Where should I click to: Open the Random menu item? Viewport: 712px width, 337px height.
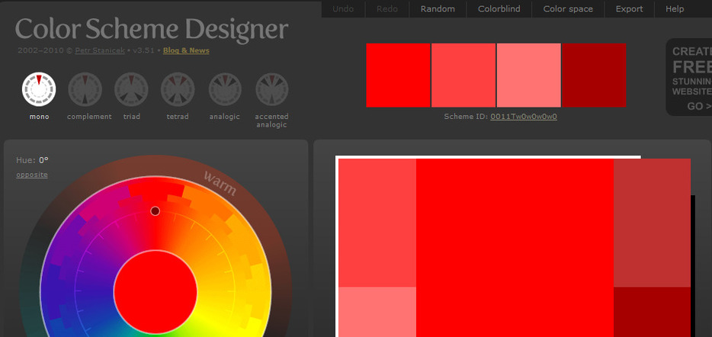(x=438, y=9)
